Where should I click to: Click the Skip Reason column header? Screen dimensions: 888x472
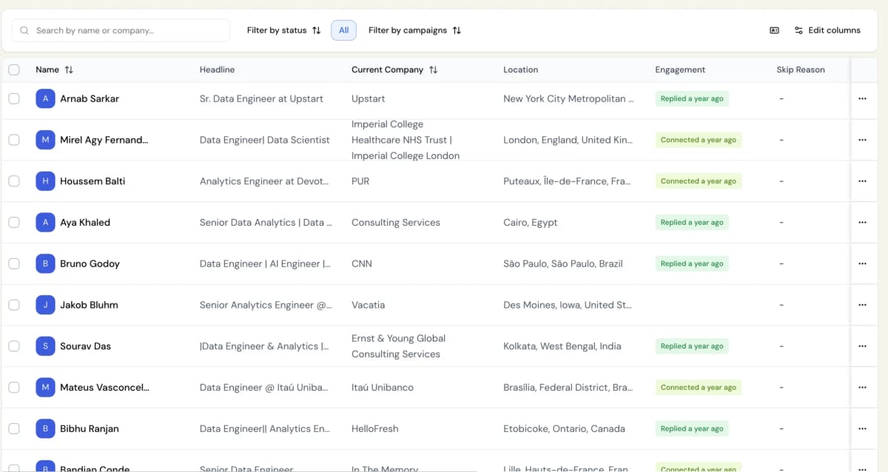(x=801, y=70)
